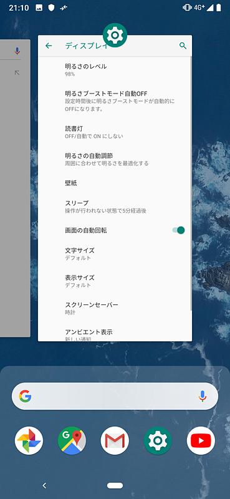Tap the navigation back chevron
Viewport: 230px width, 499px height.
coord(44,485)
